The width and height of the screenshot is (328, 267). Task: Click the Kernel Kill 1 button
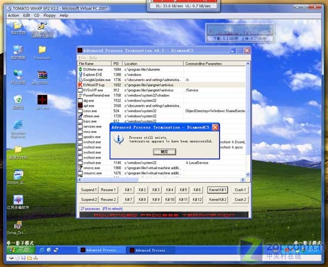click(218, 190)
